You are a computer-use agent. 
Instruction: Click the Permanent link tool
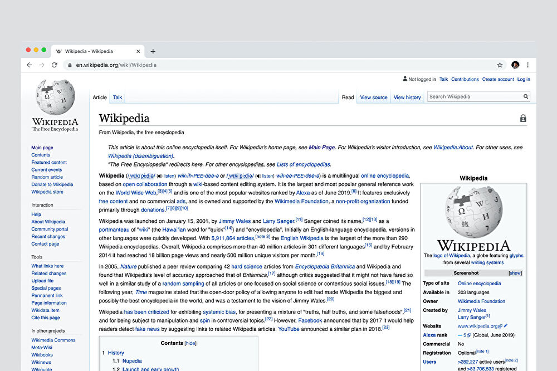click(47, 295)
